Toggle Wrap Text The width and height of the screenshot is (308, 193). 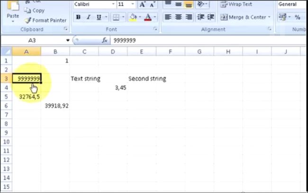[236, 4]
